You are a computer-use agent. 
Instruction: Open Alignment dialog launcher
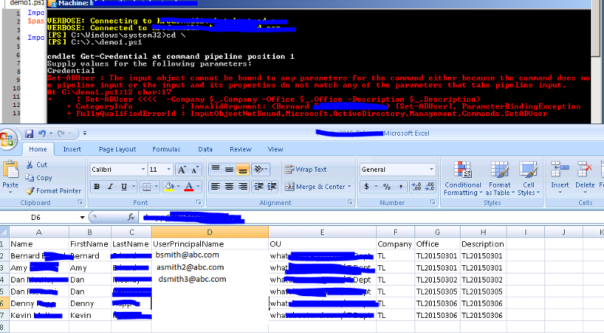[350, 202]
